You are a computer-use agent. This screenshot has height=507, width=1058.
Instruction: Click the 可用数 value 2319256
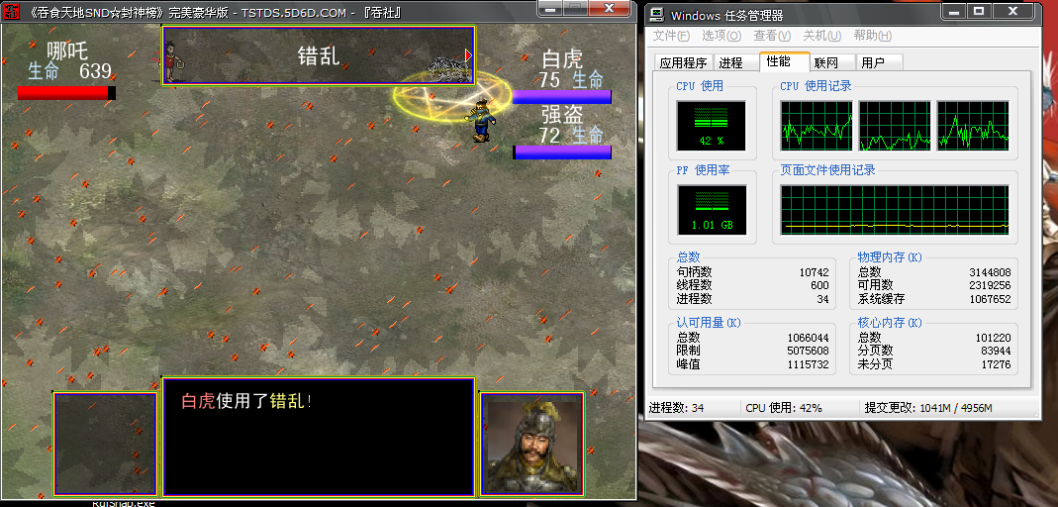tap(990, 286)
